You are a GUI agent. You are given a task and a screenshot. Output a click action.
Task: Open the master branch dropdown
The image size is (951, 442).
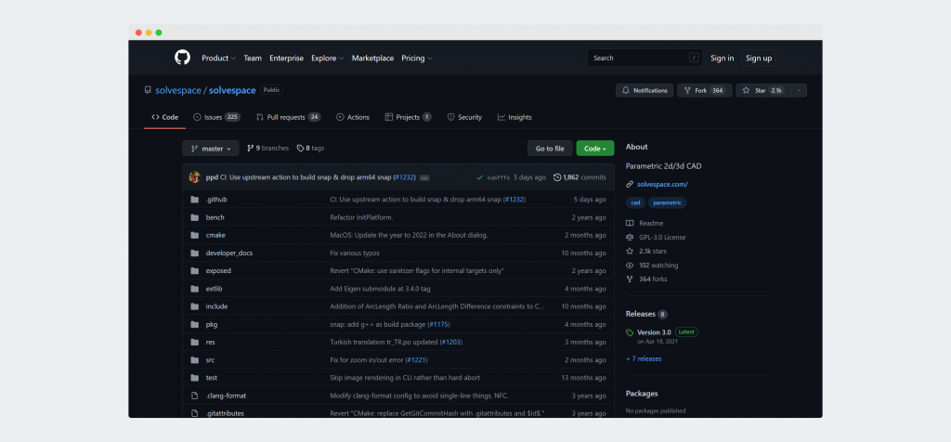(x=211, y=149)
